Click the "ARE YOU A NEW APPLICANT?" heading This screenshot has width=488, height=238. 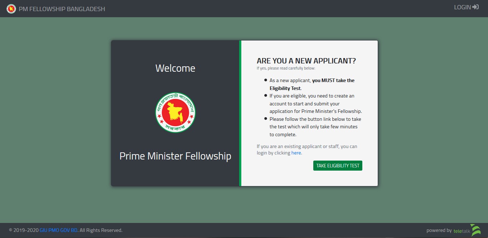(306, 61)
